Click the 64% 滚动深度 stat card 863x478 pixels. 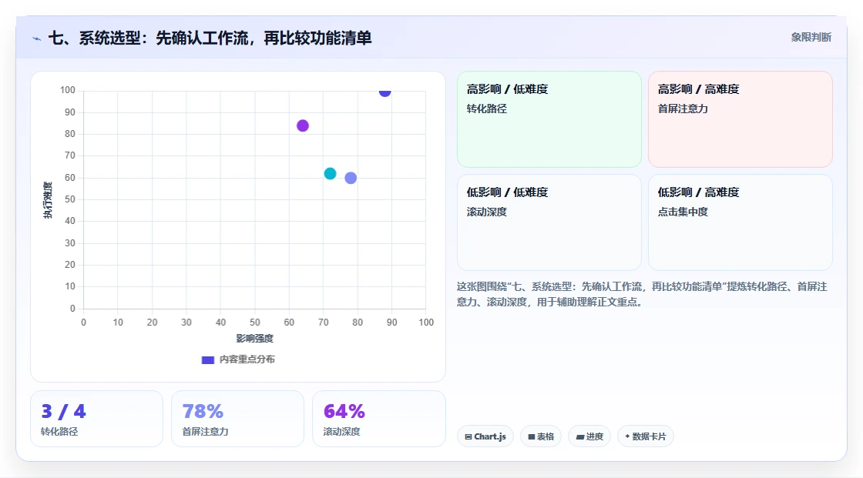(378, 419)
